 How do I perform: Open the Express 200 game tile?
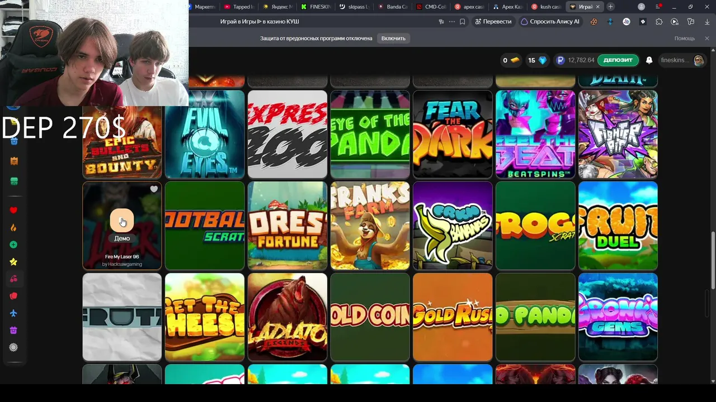(288, 134)
